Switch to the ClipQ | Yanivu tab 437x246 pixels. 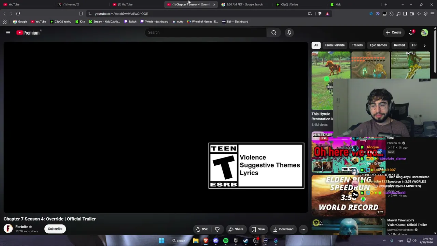click(x=301, y=4)
